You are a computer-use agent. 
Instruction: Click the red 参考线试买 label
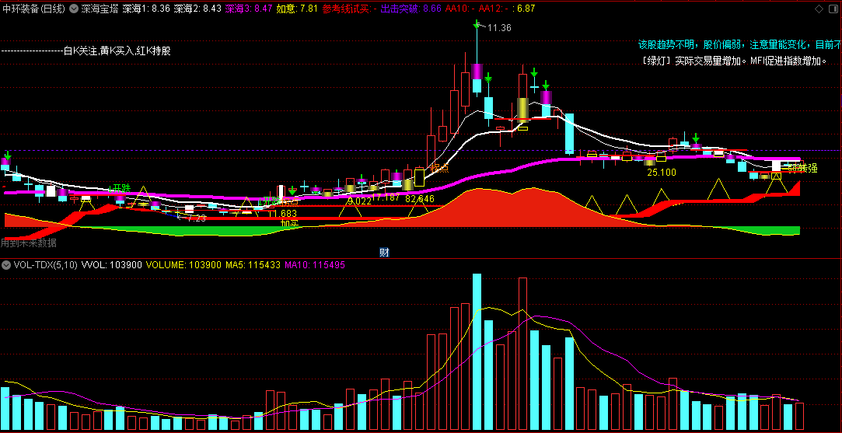click(x=345, y=9)
